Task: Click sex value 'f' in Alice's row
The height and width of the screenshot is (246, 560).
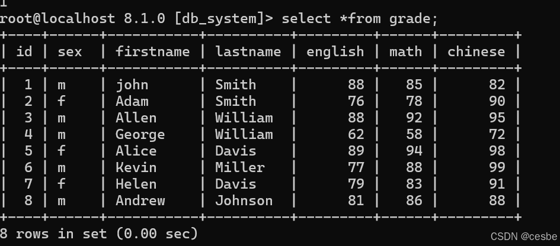Action: pyautogui.click(x=62, y=151)
